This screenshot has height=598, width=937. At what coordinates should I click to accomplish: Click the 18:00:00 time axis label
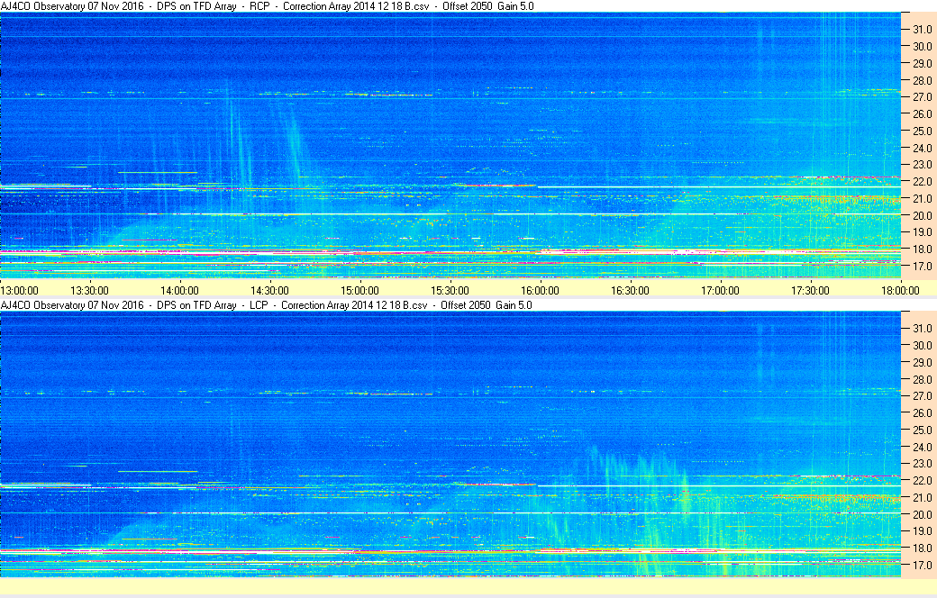tap(901, 291)
